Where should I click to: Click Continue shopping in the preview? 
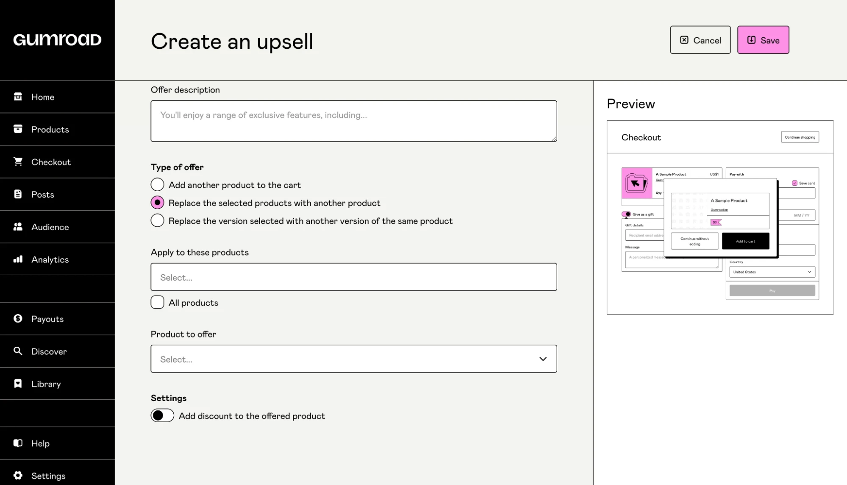point(800,137)
